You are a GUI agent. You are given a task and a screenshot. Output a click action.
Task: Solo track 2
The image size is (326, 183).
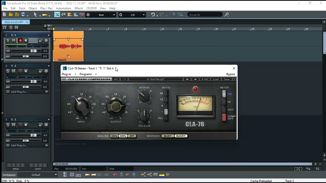[8, 71]
